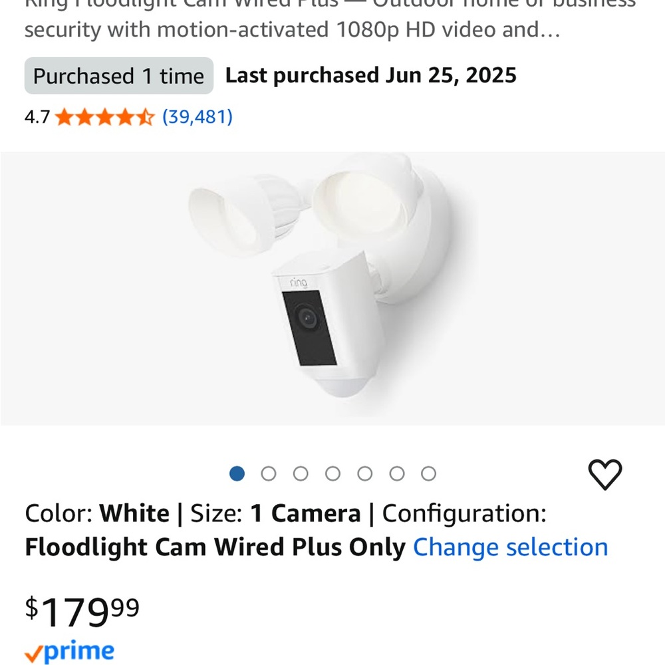Screen dimensions: 665x665
Task: Click the heart icon to save product
Action: 605,473
